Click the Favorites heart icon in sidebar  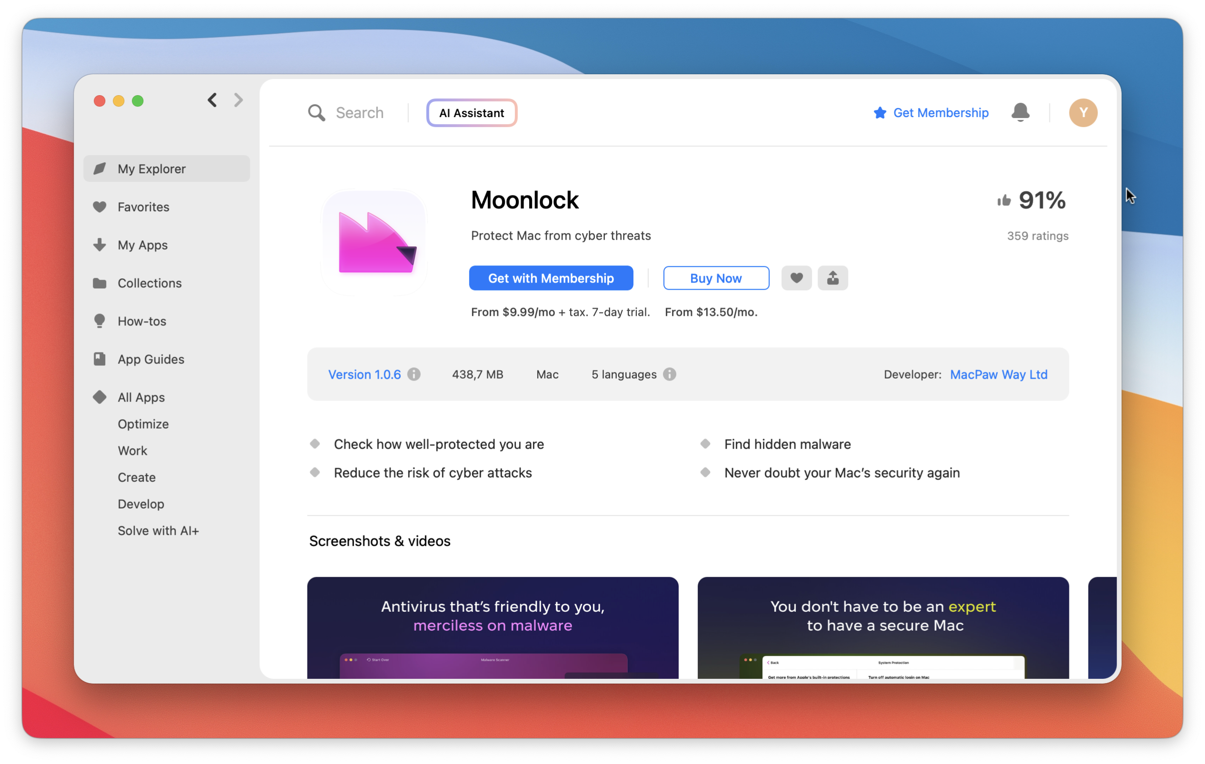point(99,206)
